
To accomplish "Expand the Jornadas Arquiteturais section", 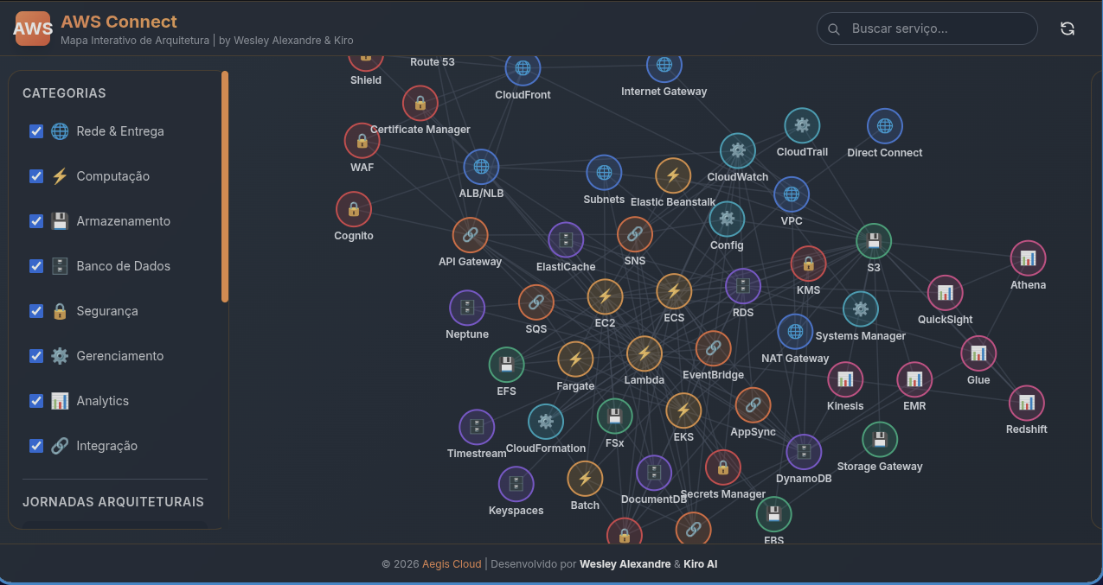I will click(x=114, y=501).
